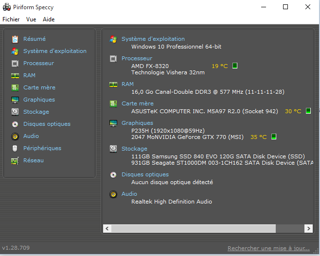Click the disc icon beside sidebar Disques optiques

(15, 124)
